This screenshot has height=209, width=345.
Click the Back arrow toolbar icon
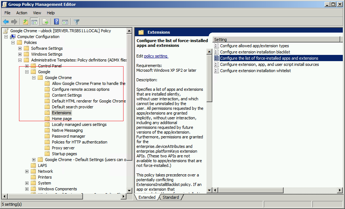pos(6,22)
